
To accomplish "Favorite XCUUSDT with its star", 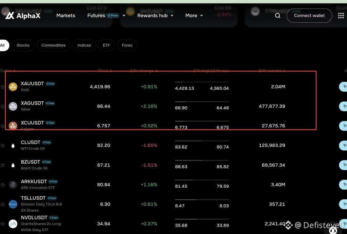I will pyautogui.click(x=2, y=126).
